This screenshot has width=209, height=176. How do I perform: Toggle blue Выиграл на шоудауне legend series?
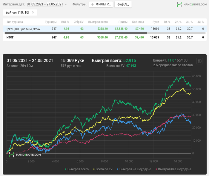[x=134, y=169]
